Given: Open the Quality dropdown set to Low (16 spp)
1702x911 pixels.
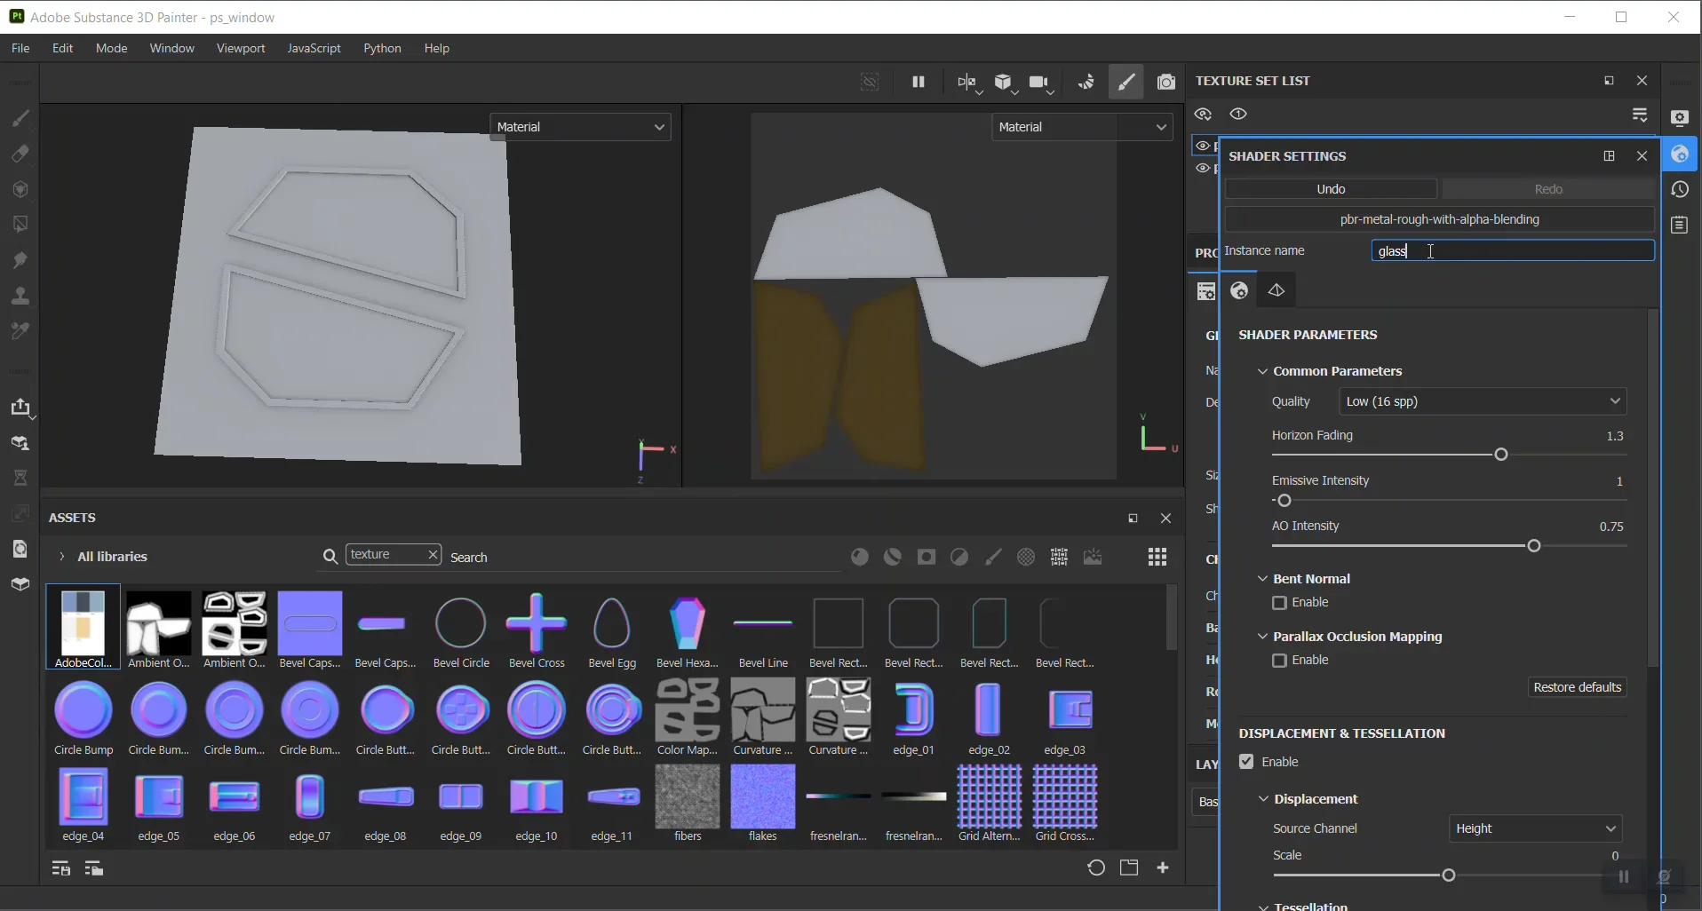Looking at the screenshot, I should (x=1483, y=401).
